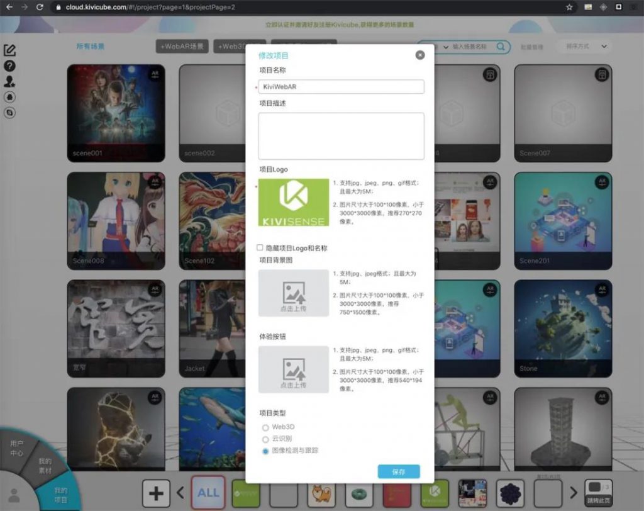Open the Scene201 thumbnail
This screenshot has height=511, width=644.
563,221
